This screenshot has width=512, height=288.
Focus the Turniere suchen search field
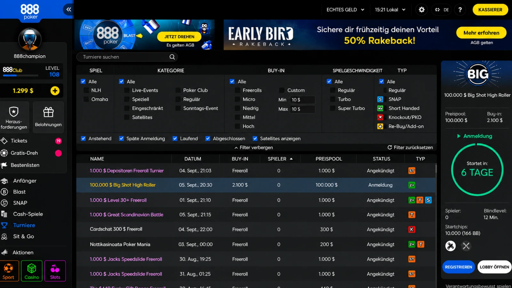(127, 57)
